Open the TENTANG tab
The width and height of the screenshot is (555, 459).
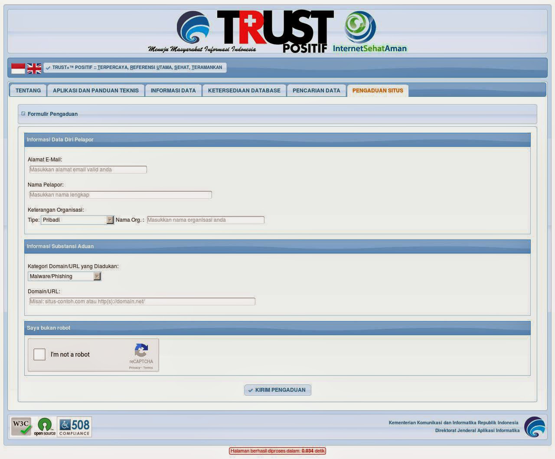point(28,90)
